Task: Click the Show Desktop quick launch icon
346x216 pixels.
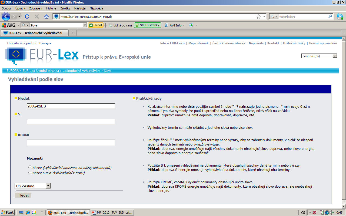Action: 22,212
